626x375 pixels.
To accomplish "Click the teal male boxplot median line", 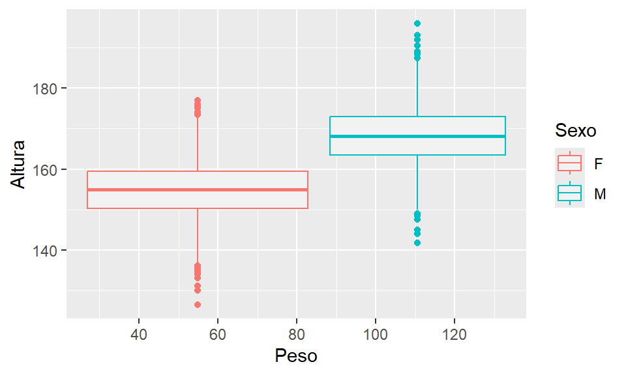I will point(417,136).
